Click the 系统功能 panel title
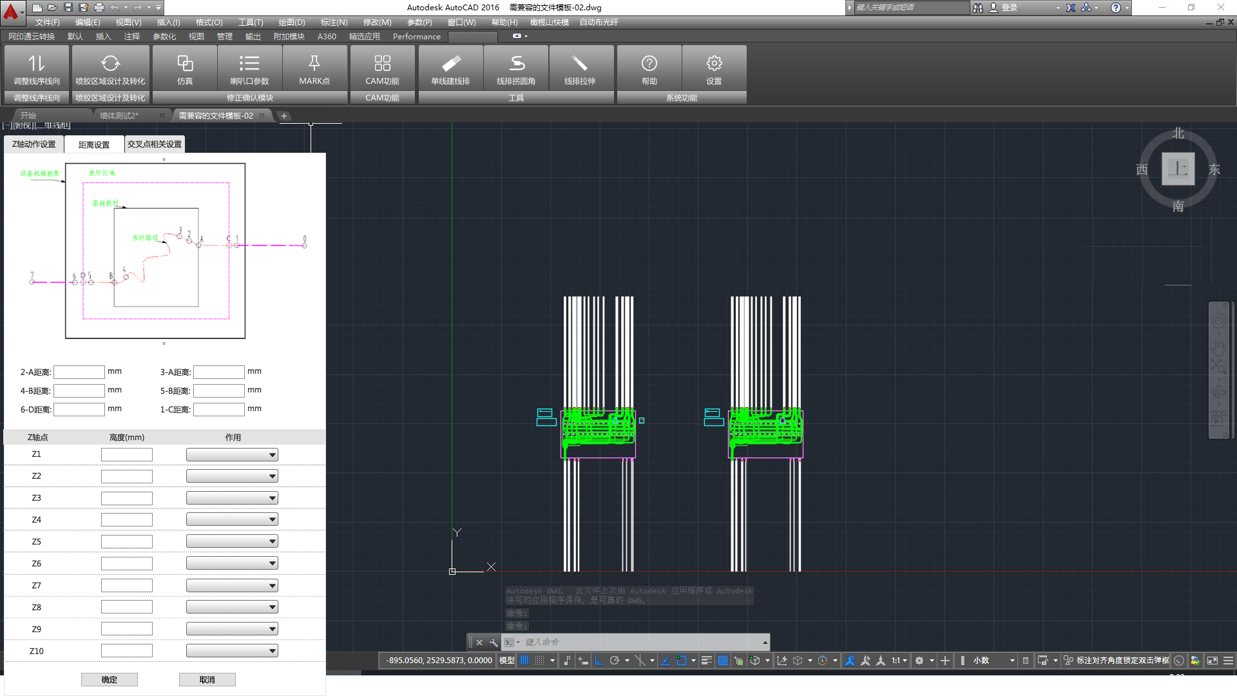The image size is (1237, 696). pyautogui.click(x=682, y=98)
